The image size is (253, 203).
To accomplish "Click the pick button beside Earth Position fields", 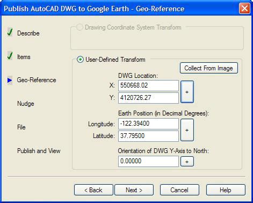I will point(187,130).
